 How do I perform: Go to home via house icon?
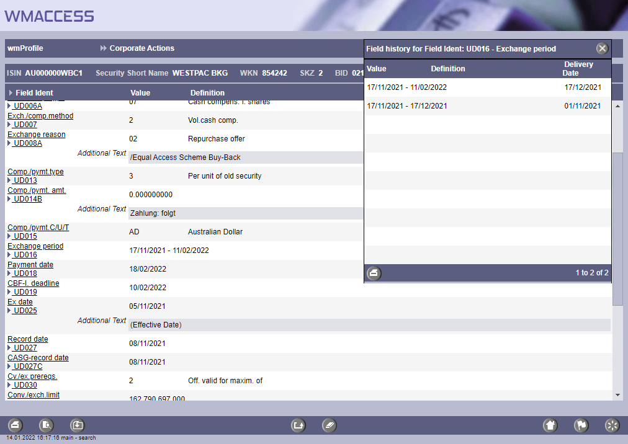(x=550, y=425)
